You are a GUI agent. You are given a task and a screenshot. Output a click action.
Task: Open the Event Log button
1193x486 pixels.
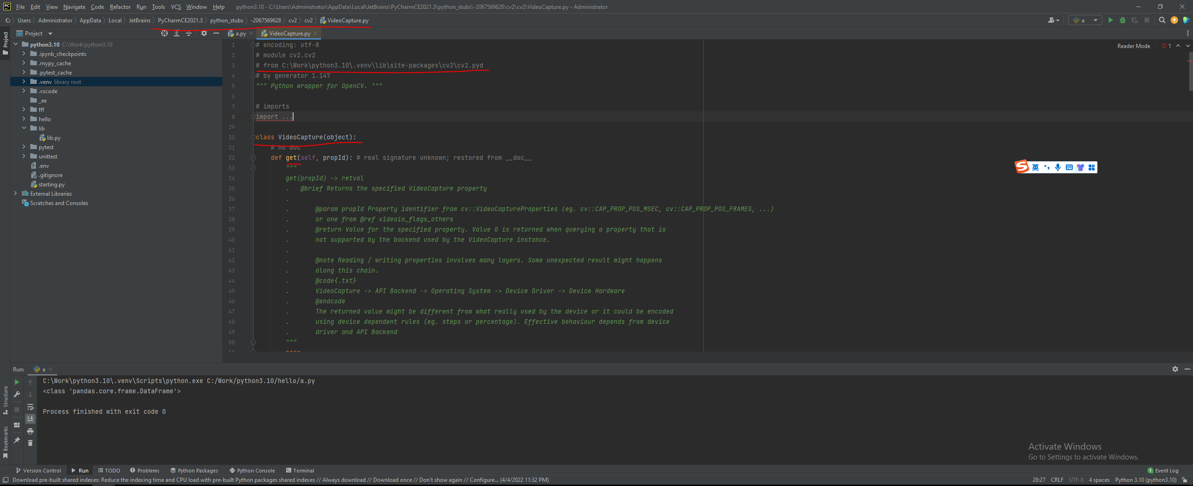pyautogui.click(x=1163, y=471)
